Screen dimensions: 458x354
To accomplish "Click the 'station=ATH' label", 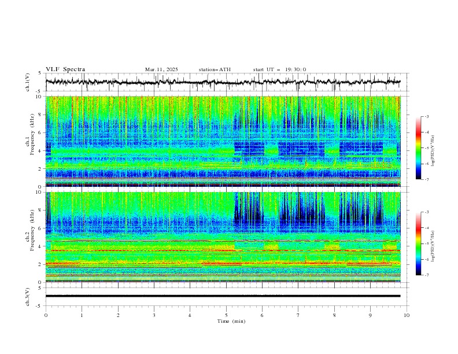I will click(x=215, y=69).
